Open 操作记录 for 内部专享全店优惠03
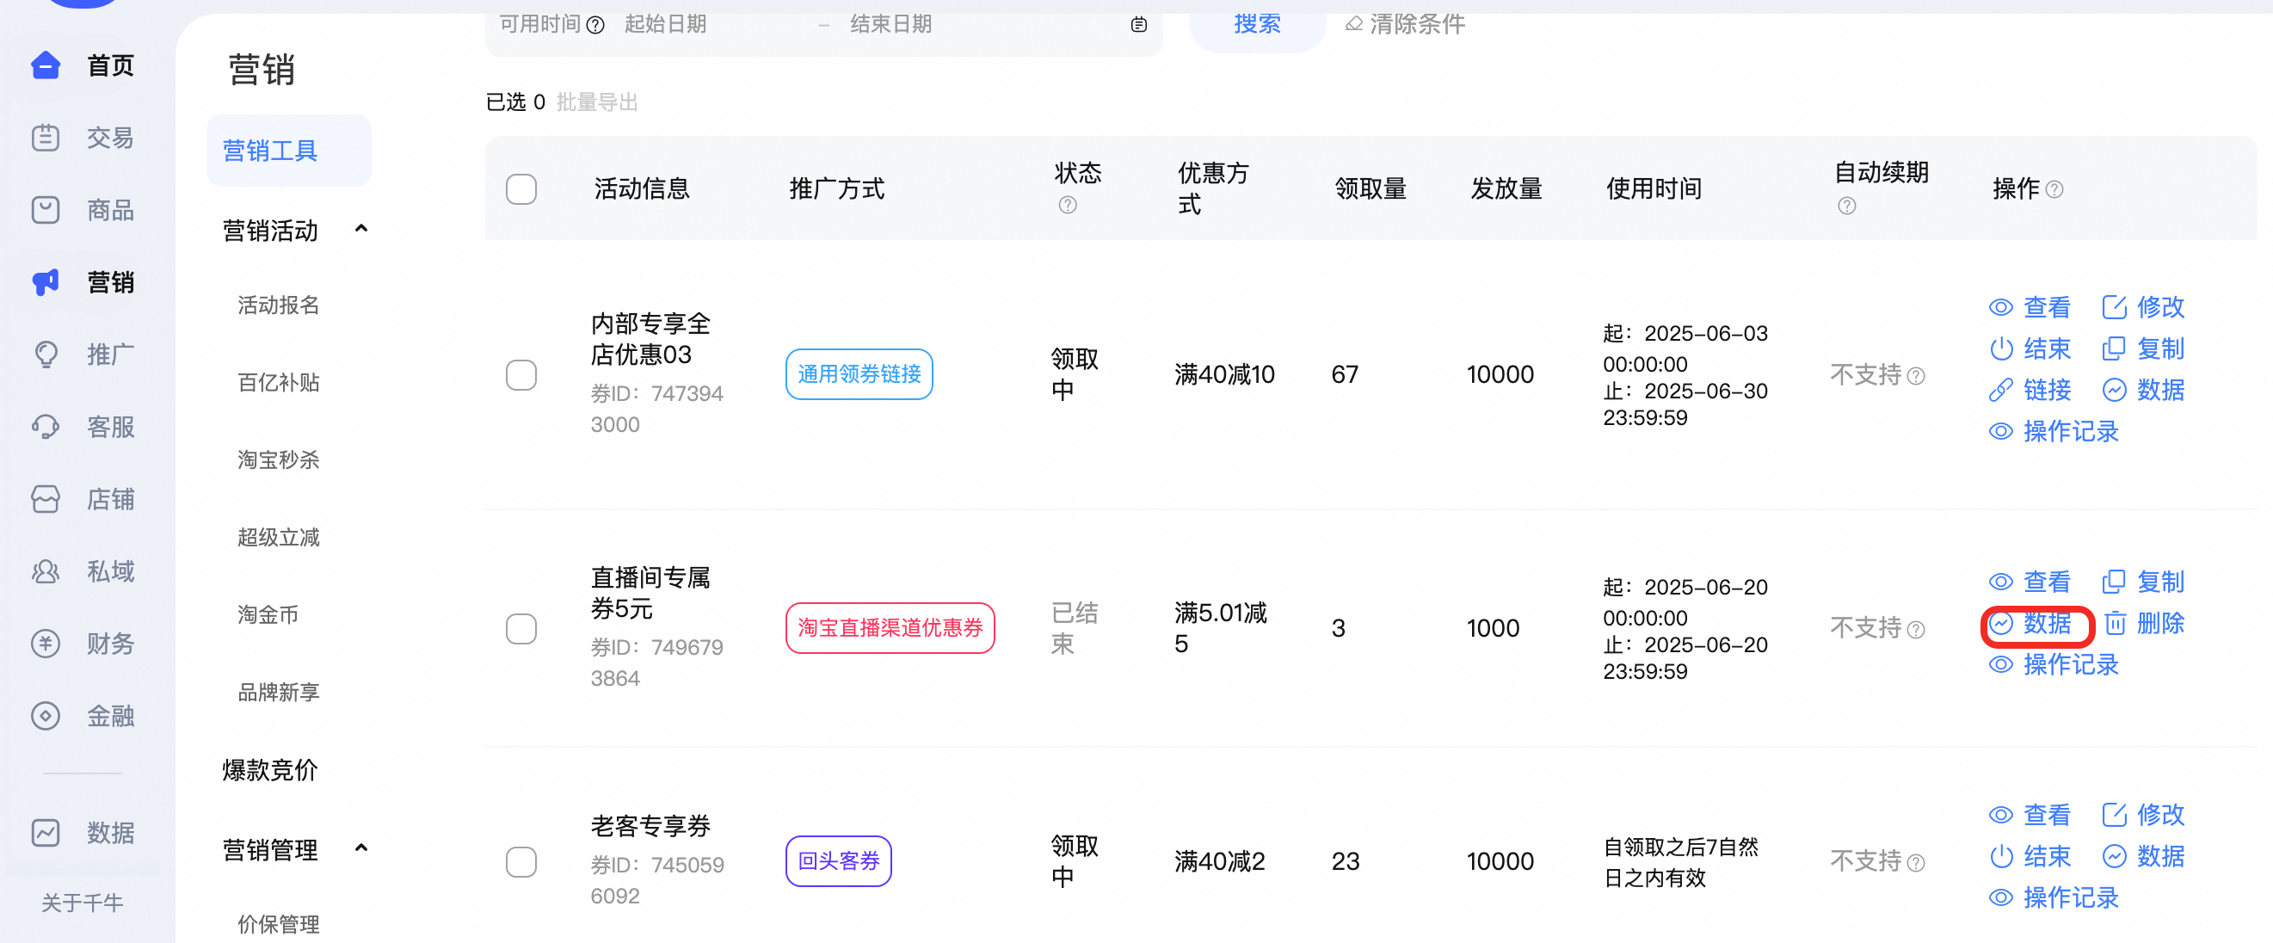The height and width of the screenshot is (943, 2273). 2054,431
